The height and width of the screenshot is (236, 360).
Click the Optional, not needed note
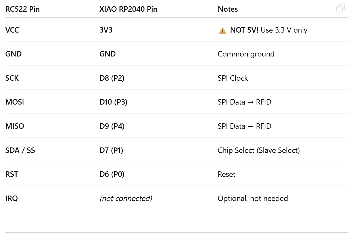(253, 198)
